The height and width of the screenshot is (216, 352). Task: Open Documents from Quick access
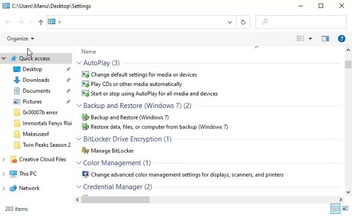[36, 91]
